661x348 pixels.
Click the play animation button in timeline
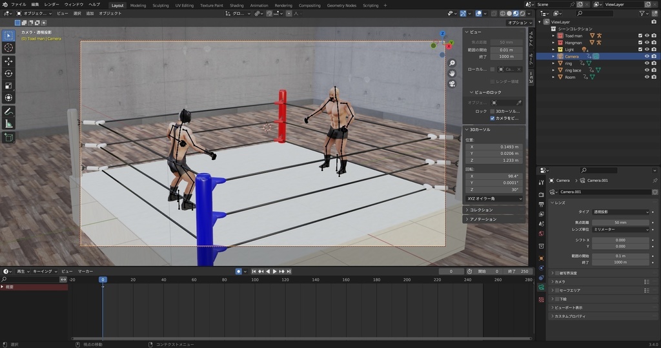(274, 272)
